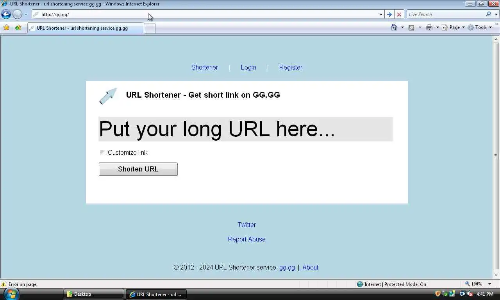Click the Go arrow next to address bar
The height and width of the screenshot is (300, 500).
point(389,14)
